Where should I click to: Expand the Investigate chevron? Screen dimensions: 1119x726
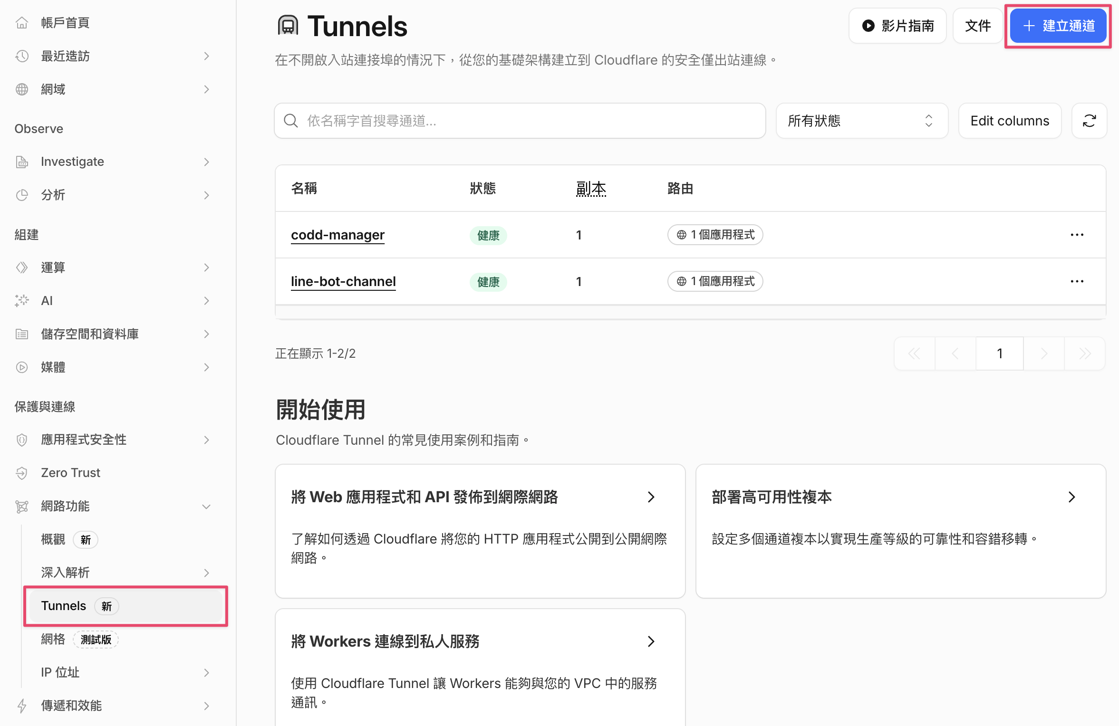(206, 162)
